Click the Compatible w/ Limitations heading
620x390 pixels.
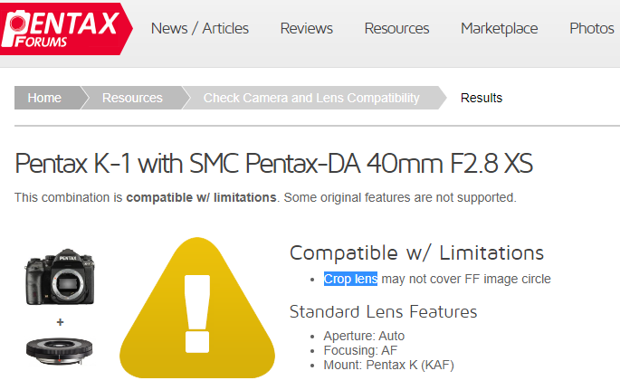(x=416, y=252)
